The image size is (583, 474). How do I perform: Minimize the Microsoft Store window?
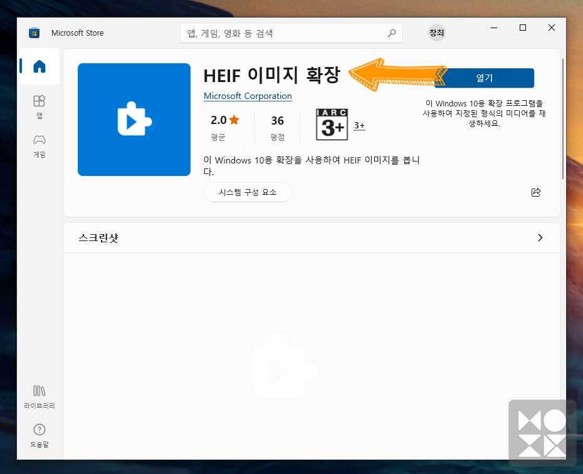494,28
